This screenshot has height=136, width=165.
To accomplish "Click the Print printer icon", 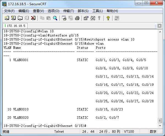I will [77, 18].
